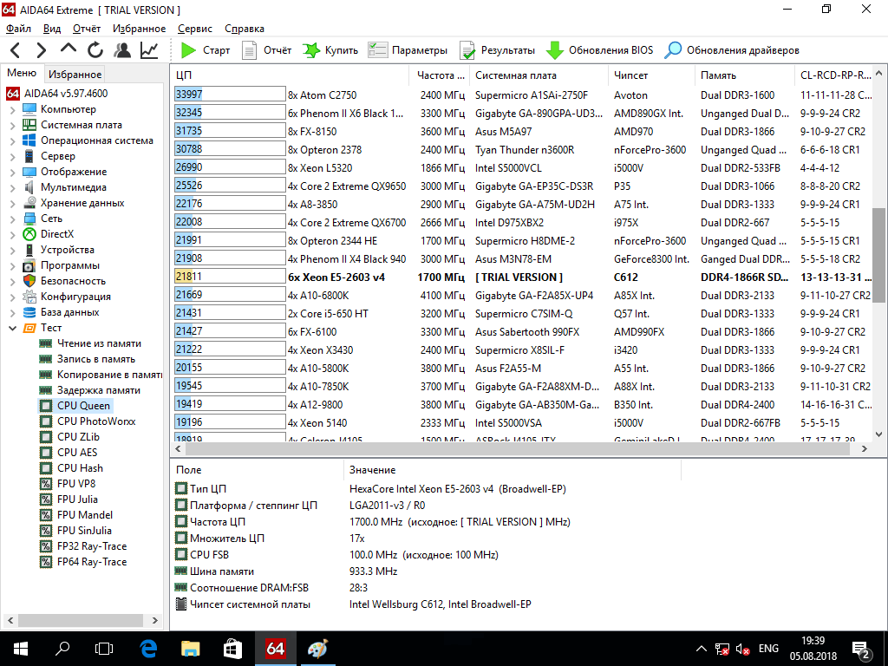
Task: Click the refresh icon in the toolbar
Action: point(95,50)
